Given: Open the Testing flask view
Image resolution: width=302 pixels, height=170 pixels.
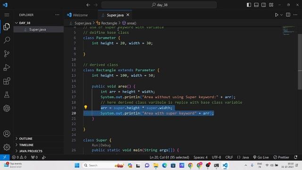Looking at the screenshot, I should click(7, 94).
